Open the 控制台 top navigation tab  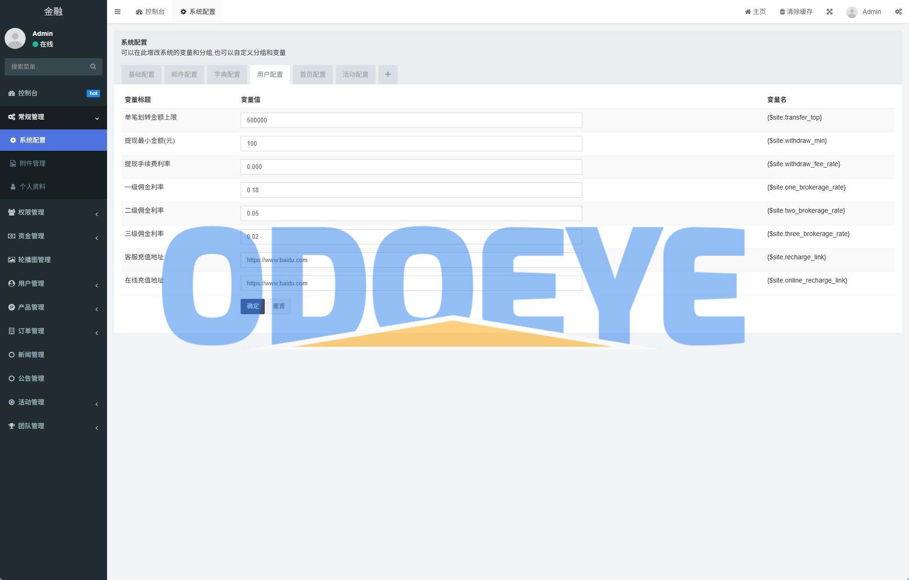coord(150,12)
